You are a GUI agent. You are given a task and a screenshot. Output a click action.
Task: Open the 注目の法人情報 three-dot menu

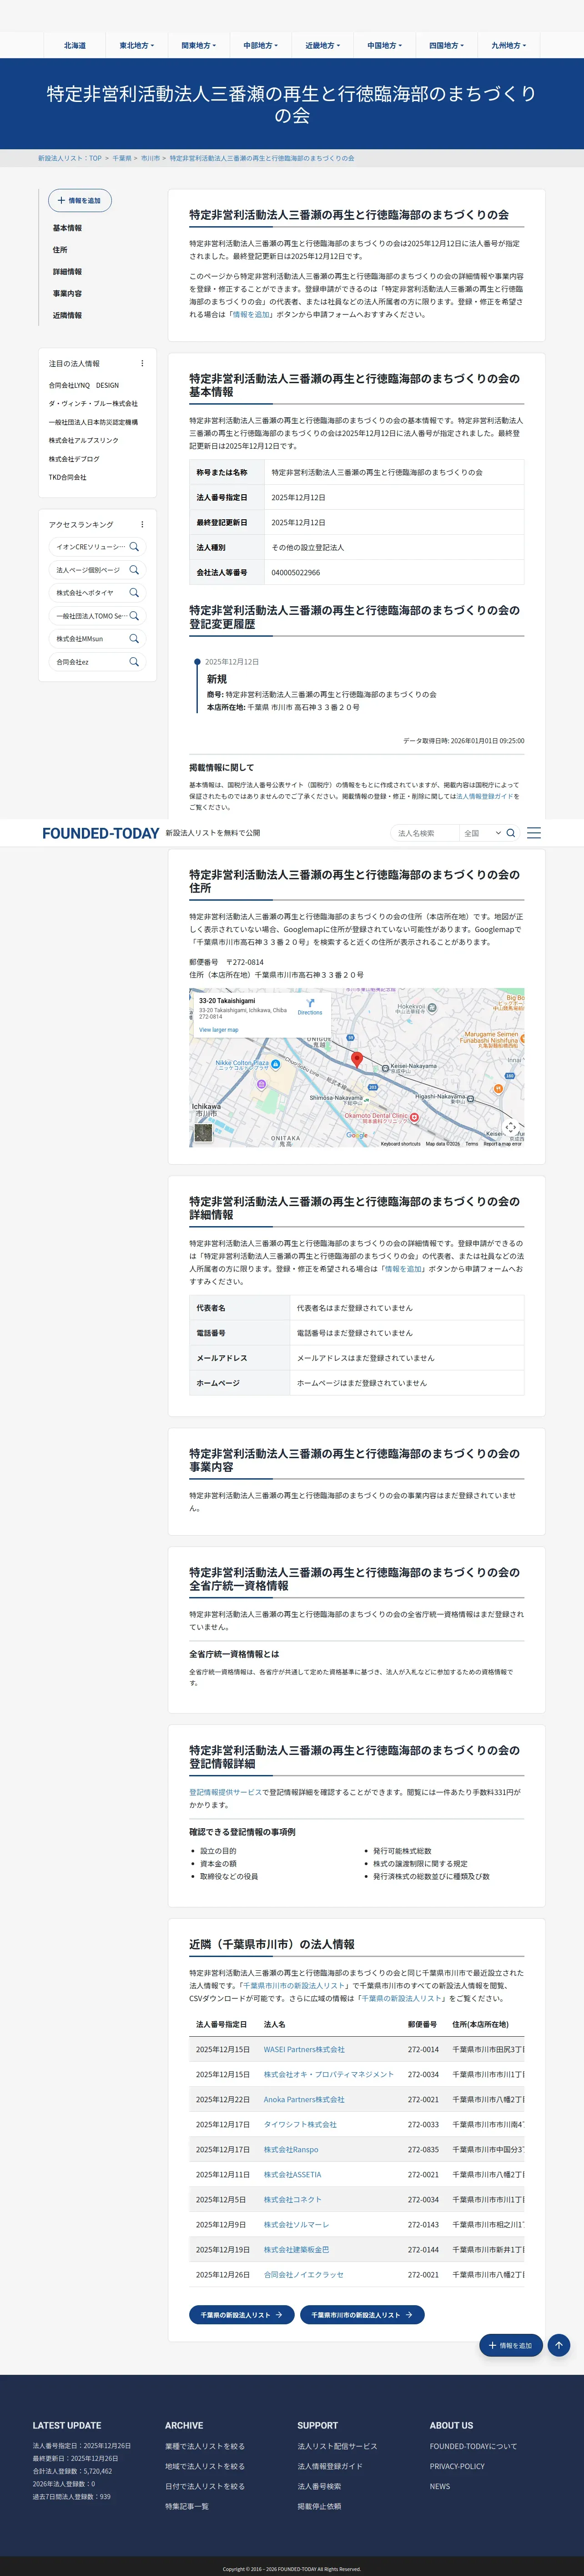pyautogui.click(x=142, y=363)
